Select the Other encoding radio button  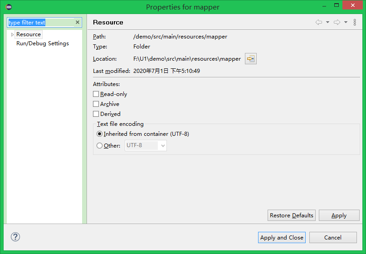(100, 146)
